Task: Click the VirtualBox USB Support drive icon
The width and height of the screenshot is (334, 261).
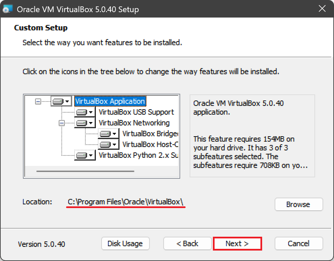Action: (x=82, y=112)
